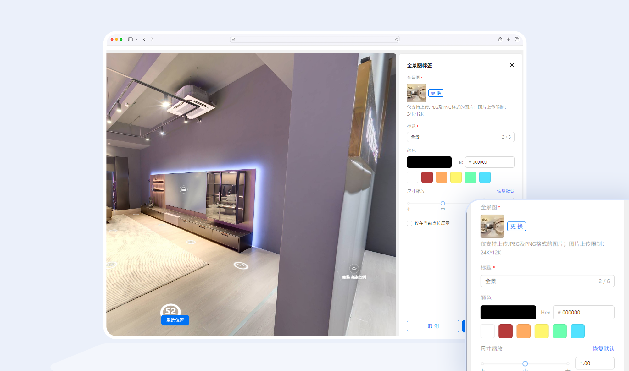The image size is (629, 371).
Task: Show tab overview icon
Action: (x=517, y=39)
